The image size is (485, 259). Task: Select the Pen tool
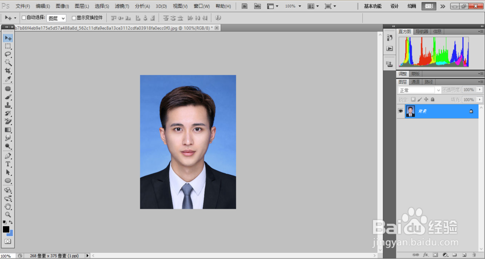(8, 156)
